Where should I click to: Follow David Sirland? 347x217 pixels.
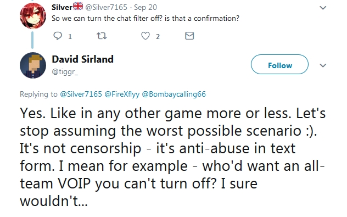[x=279, y=64]
